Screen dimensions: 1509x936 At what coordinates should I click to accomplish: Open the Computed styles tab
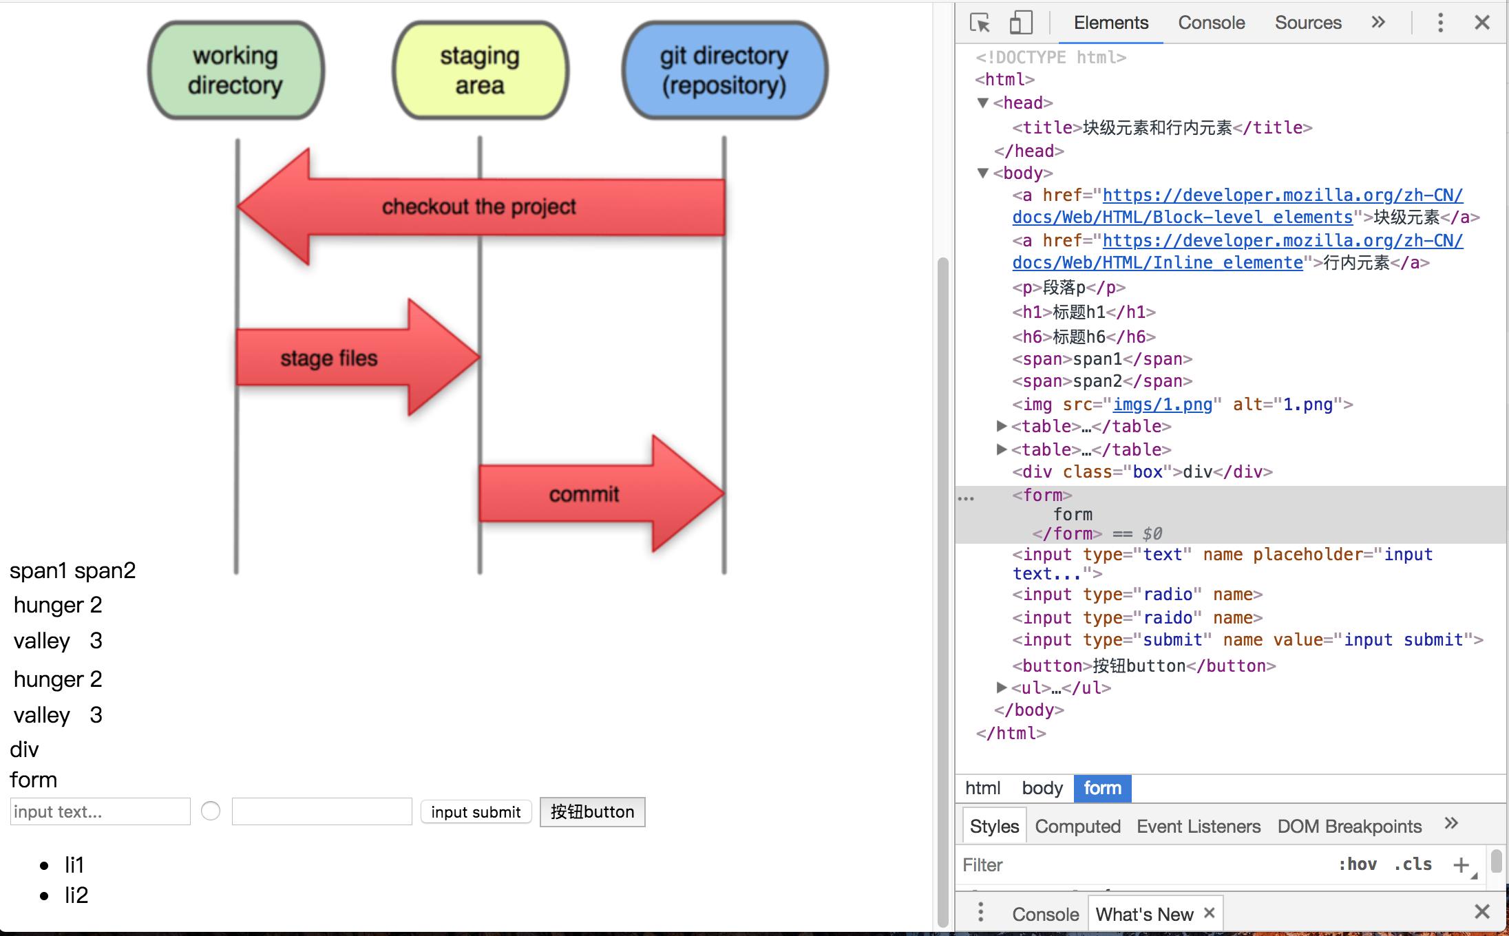coord(1077,826)
